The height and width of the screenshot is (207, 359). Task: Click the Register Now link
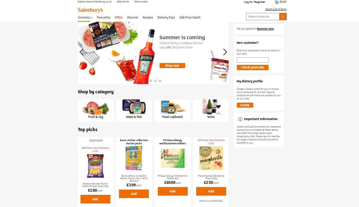[265, 29]
